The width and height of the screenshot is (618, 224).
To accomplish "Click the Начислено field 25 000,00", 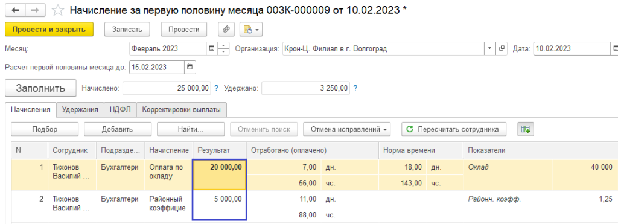I will pyautogui.click(x=167, y=88).
